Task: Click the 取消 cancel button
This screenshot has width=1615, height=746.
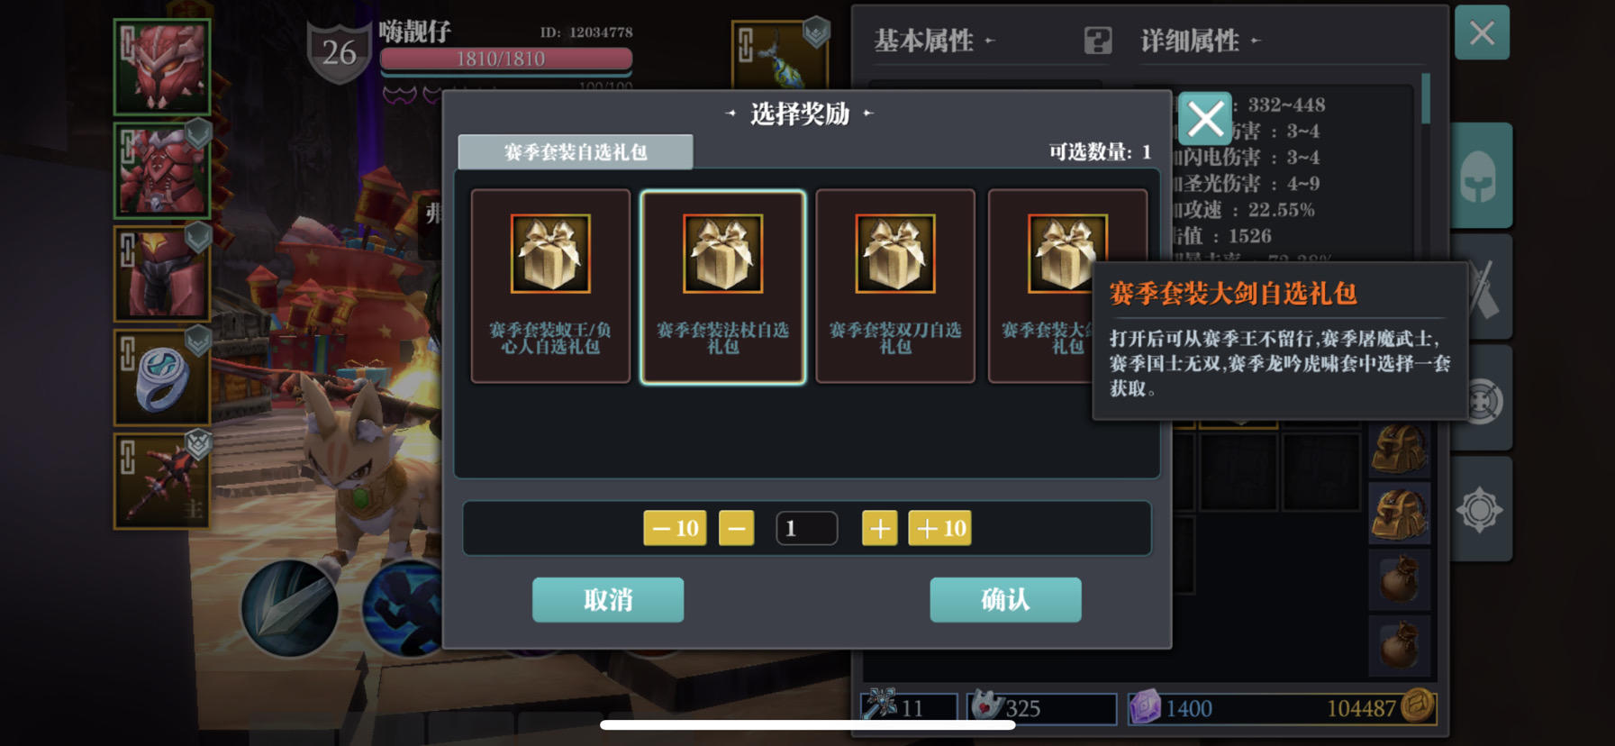Action: pyautogui.click(x=608, y=600)
